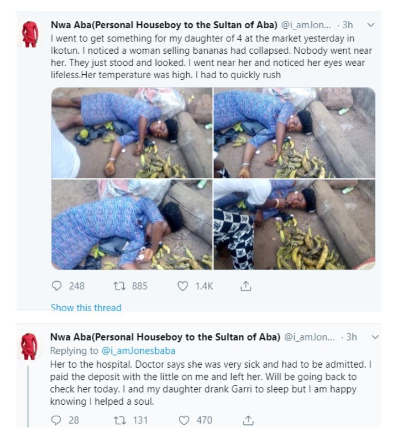Screen dimensions: 398x438
Task: Open reply icon on first tweet
Action: 57,286
